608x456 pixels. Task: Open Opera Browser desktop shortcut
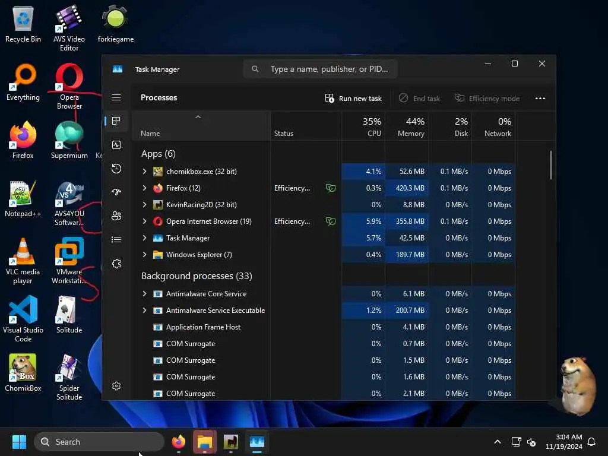click(69, 86)
